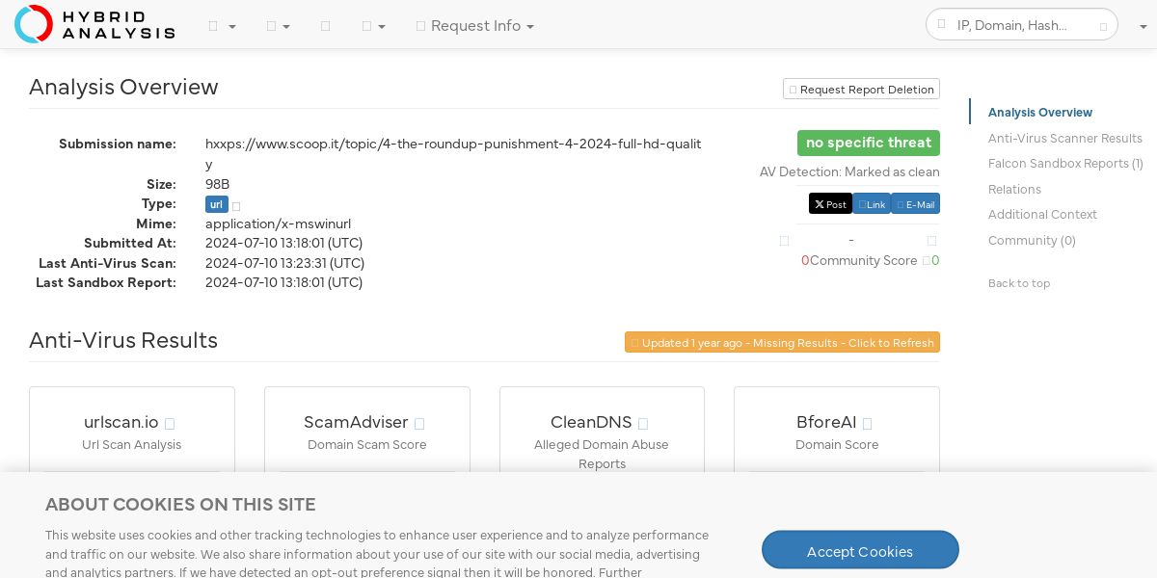Open the first dropdown after the logo

pos(222,27)
